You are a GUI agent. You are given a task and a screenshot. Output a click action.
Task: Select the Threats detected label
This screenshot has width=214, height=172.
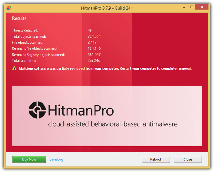25,30
